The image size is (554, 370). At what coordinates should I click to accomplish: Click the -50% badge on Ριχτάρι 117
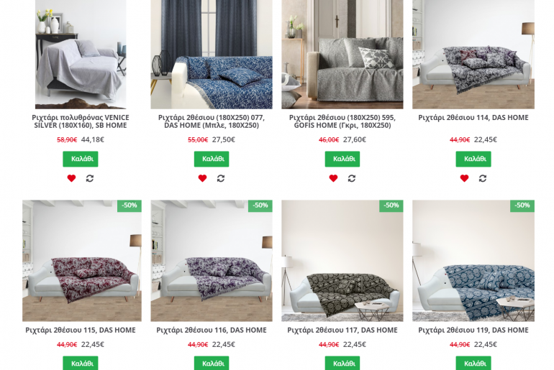pos(391,205)
